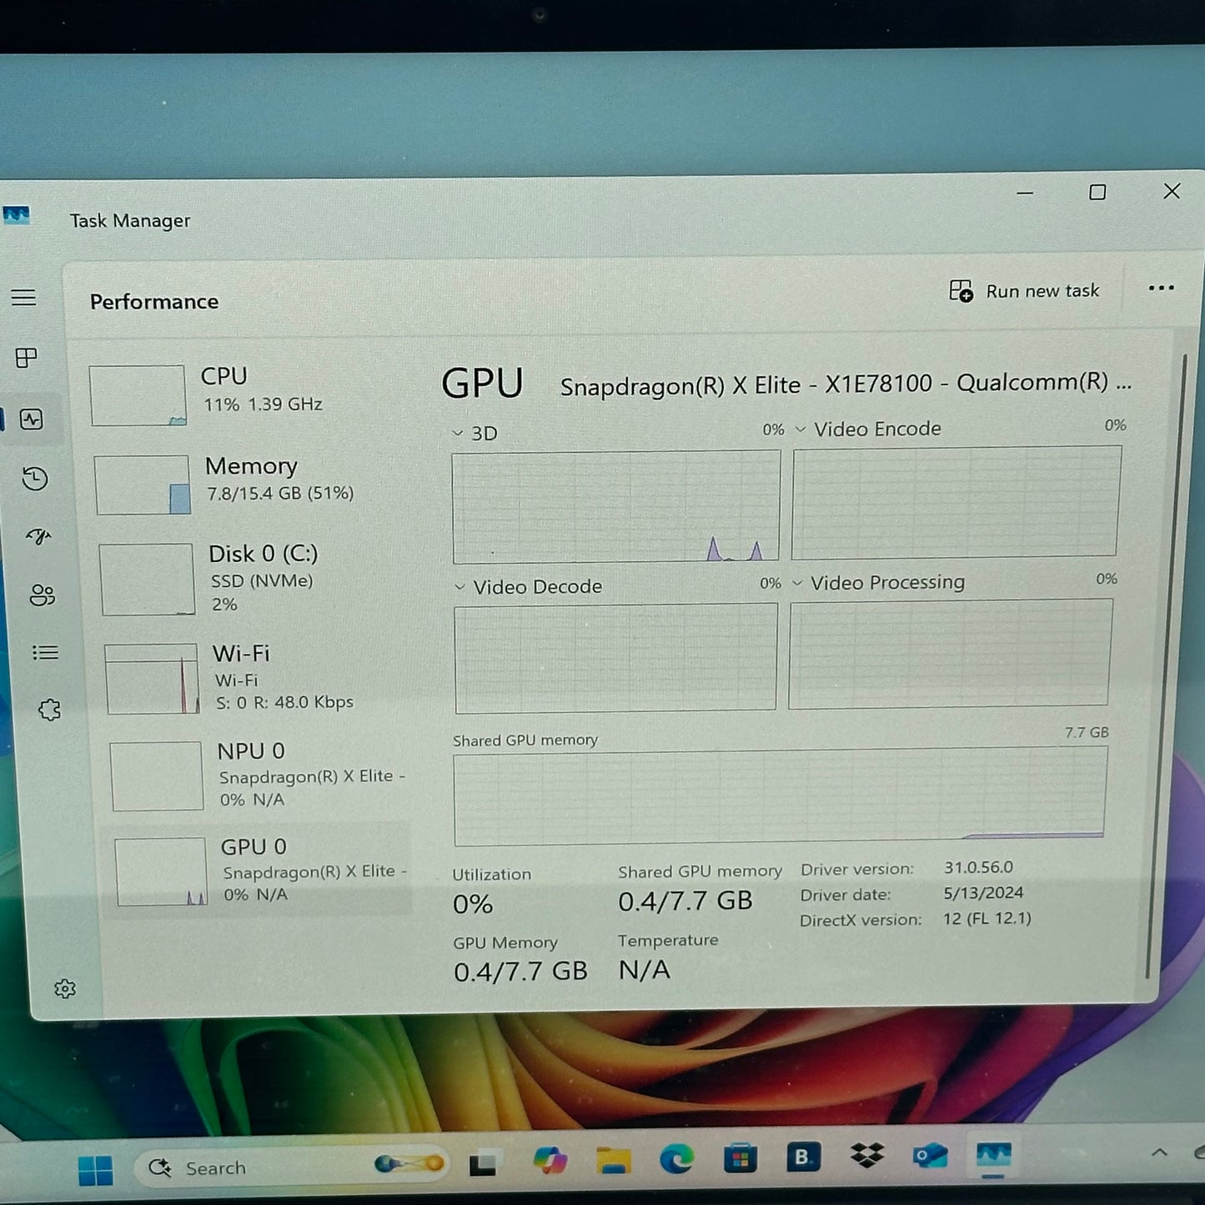The height and width of the screenshot is (1205, 1205).
Task: Click the Video Processing graph
Action: click(x=950, y=654)
